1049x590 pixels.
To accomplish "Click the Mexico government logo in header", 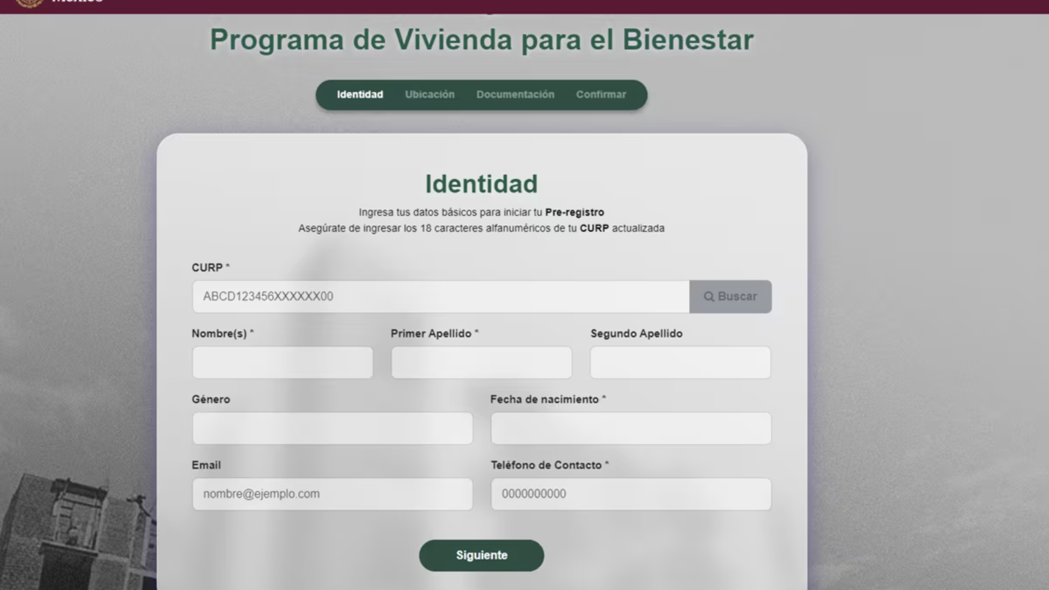I will pyautogui.click(x=30, y=3).
